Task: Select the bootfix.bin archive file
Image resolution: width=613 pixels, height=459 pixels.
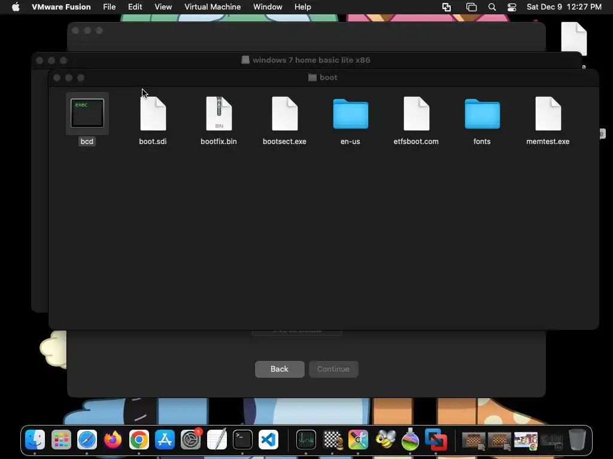Action: 219,114
